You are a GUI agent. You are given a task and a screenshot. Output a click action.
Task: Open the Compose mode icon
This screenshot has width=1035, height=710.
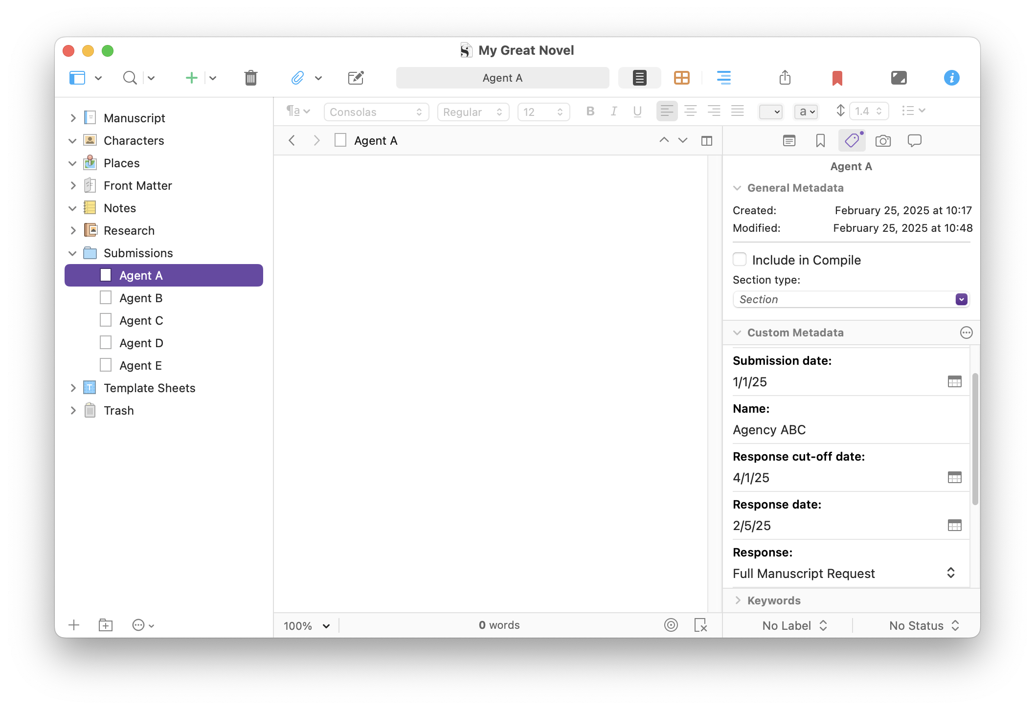point(899,78)
